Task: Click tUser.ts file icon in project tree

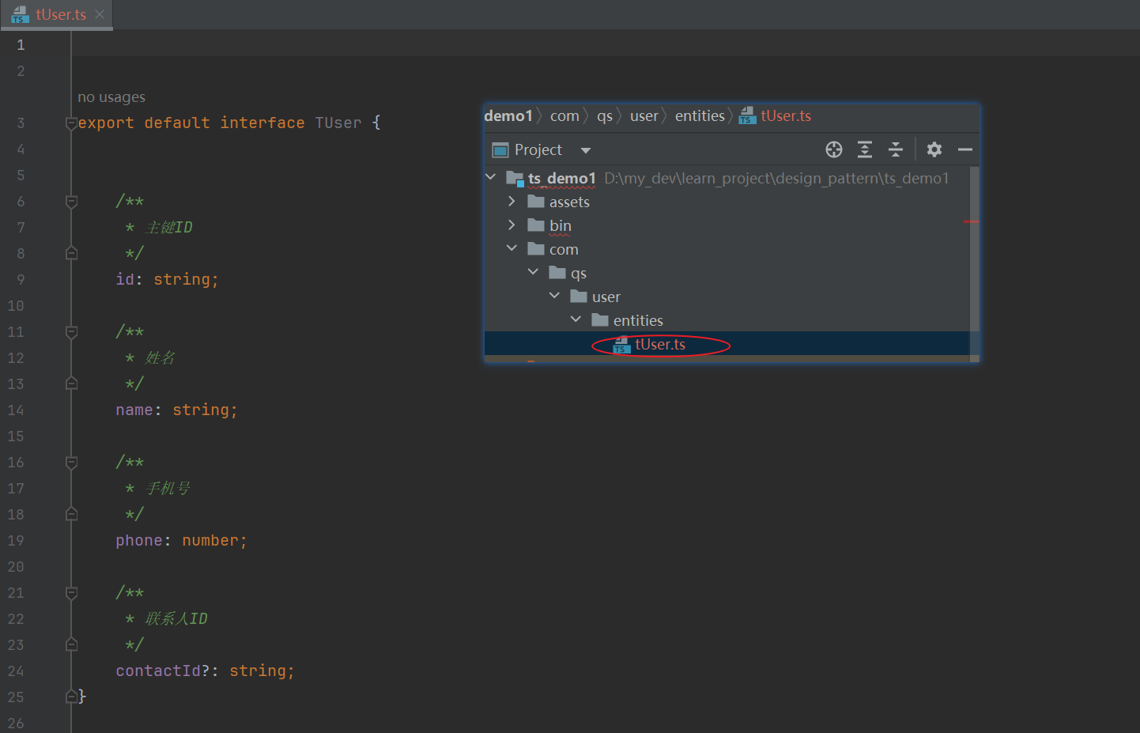Action: click(x=621, y=345)
